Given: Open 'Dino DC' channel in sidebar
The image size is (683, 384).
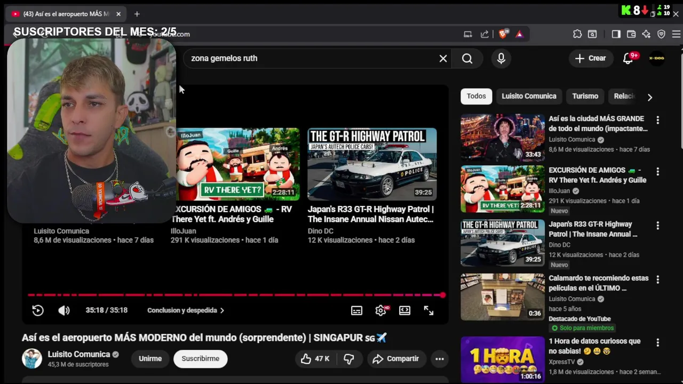Looking at the screenshot, I should click(x=560, y=245).
